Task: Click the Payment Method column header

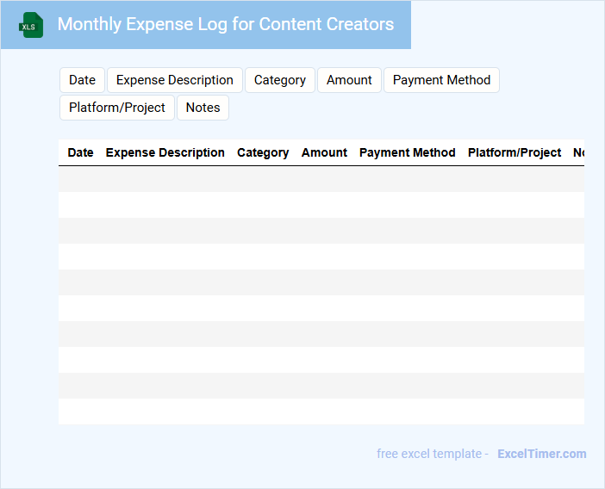Action: coord(407,152)
